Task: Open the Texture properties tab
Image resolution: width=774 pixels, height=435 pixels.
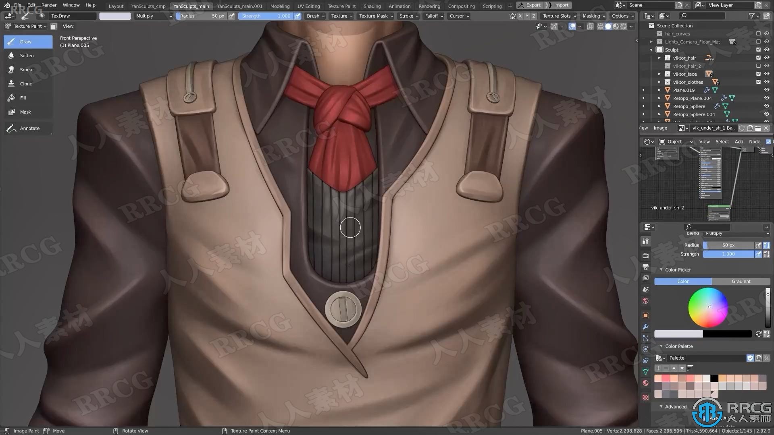Action: coord(645,398)
